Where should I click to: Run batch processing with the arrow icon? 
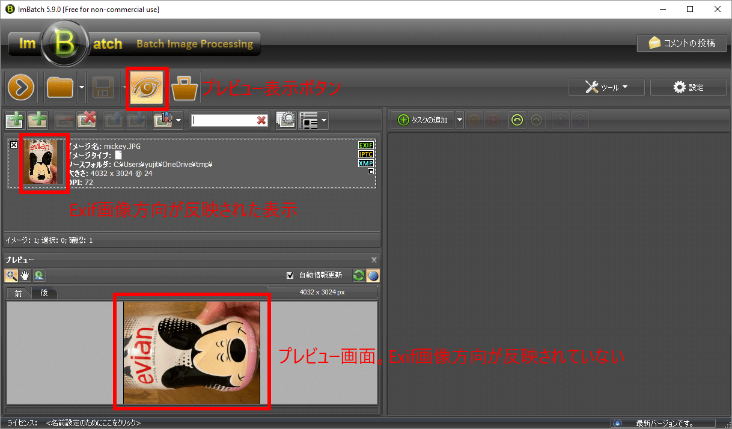pos(21,87)
